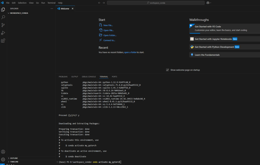Open the View menu

pyautogui.click(x=31, y=3)
